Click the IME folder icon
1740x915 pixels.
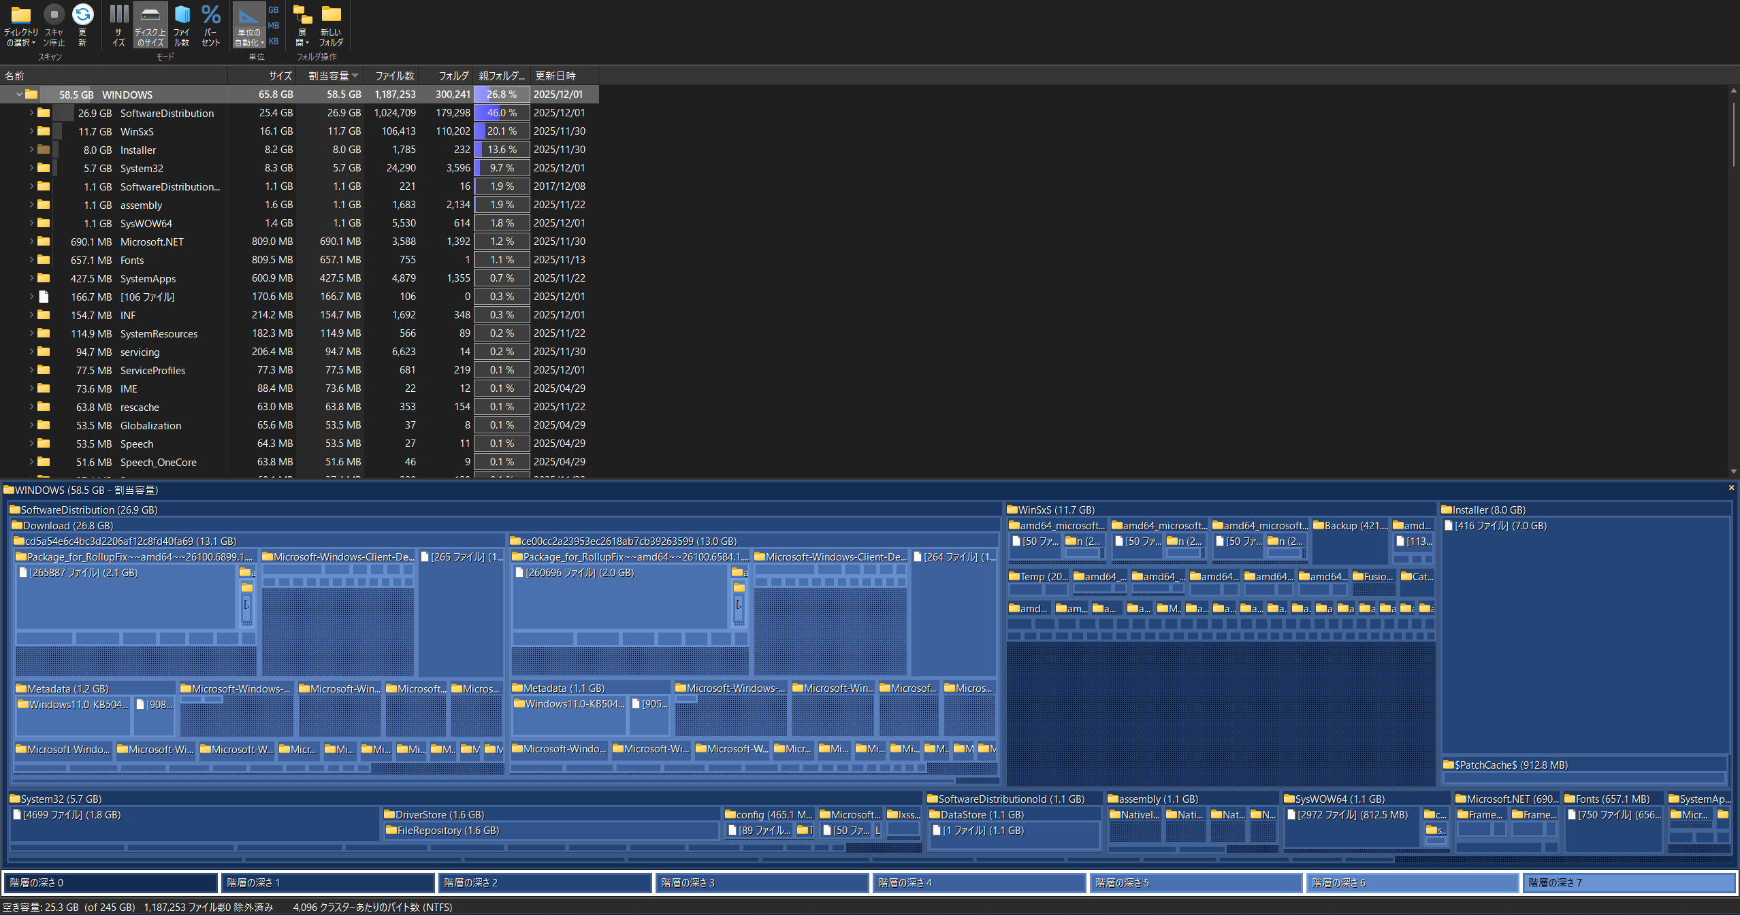(x=44, y=388)
